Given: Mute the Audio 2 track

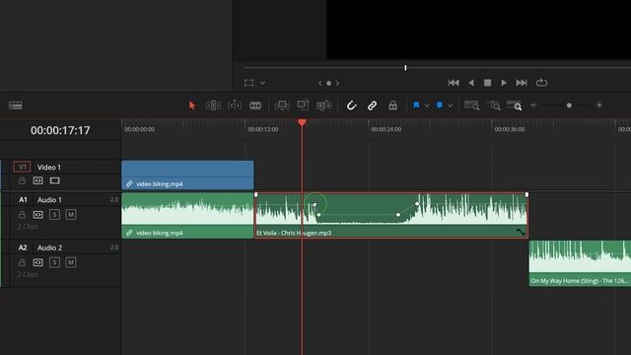Looking at the screenshot, I should 71,262.
